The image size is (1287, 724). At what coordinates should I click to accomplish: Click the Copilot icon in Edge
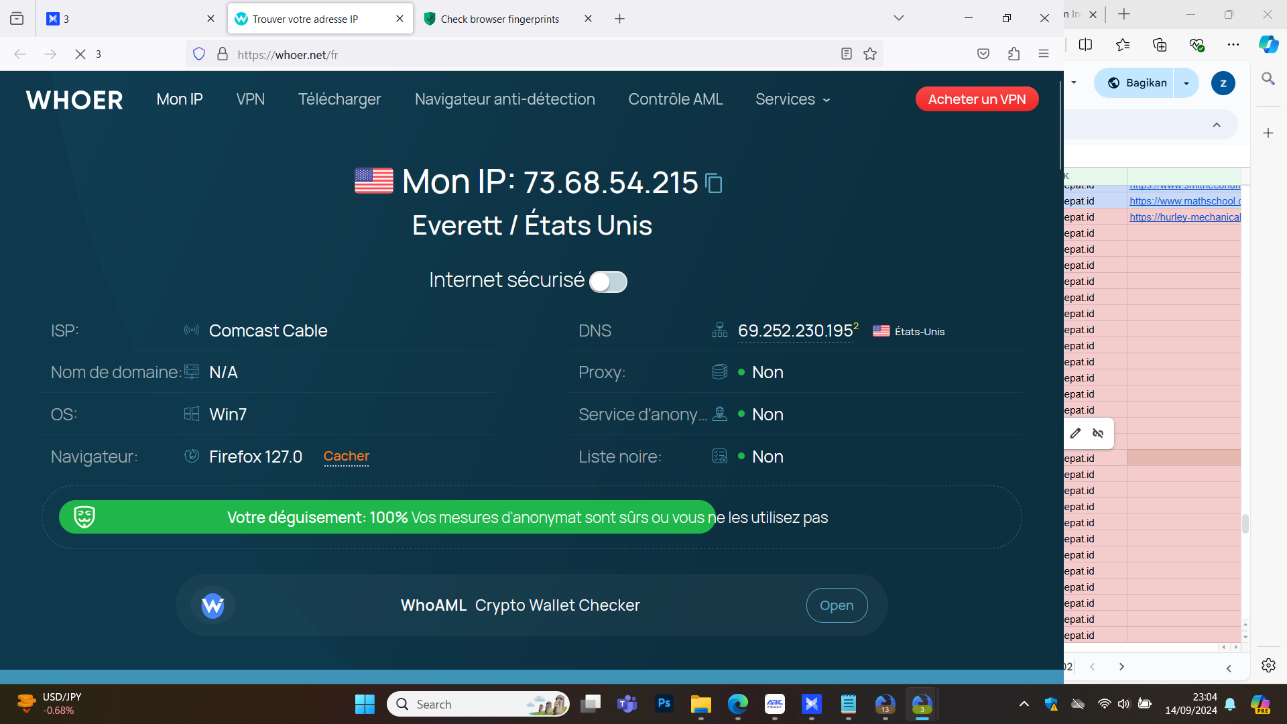(x=1268, y=44)
